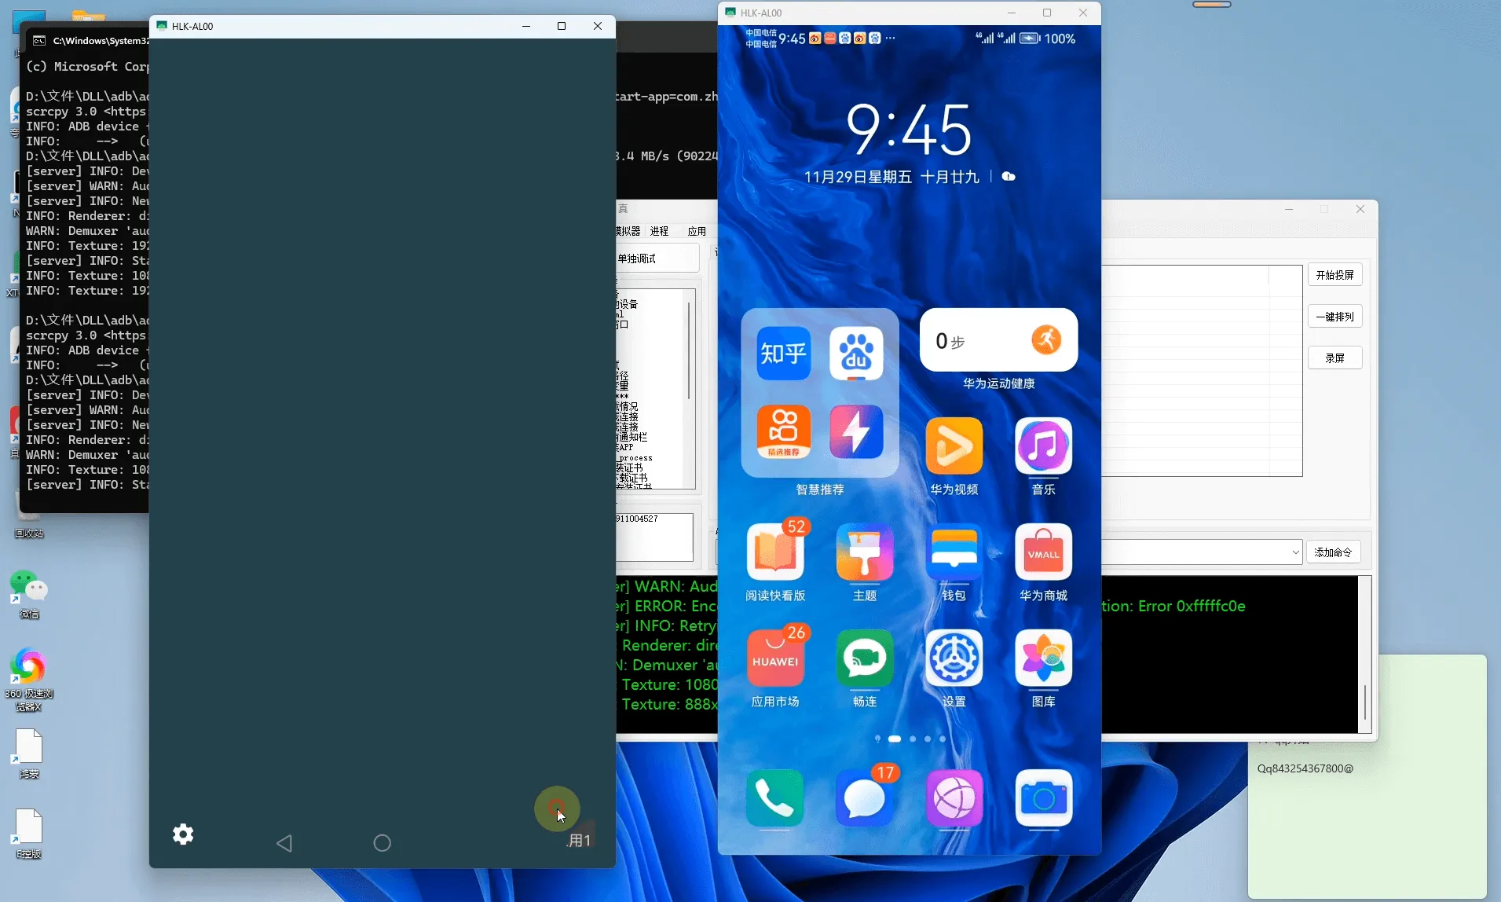Tap the Phone dialer icon
The image size is (1501, 902).
point(775,798)
